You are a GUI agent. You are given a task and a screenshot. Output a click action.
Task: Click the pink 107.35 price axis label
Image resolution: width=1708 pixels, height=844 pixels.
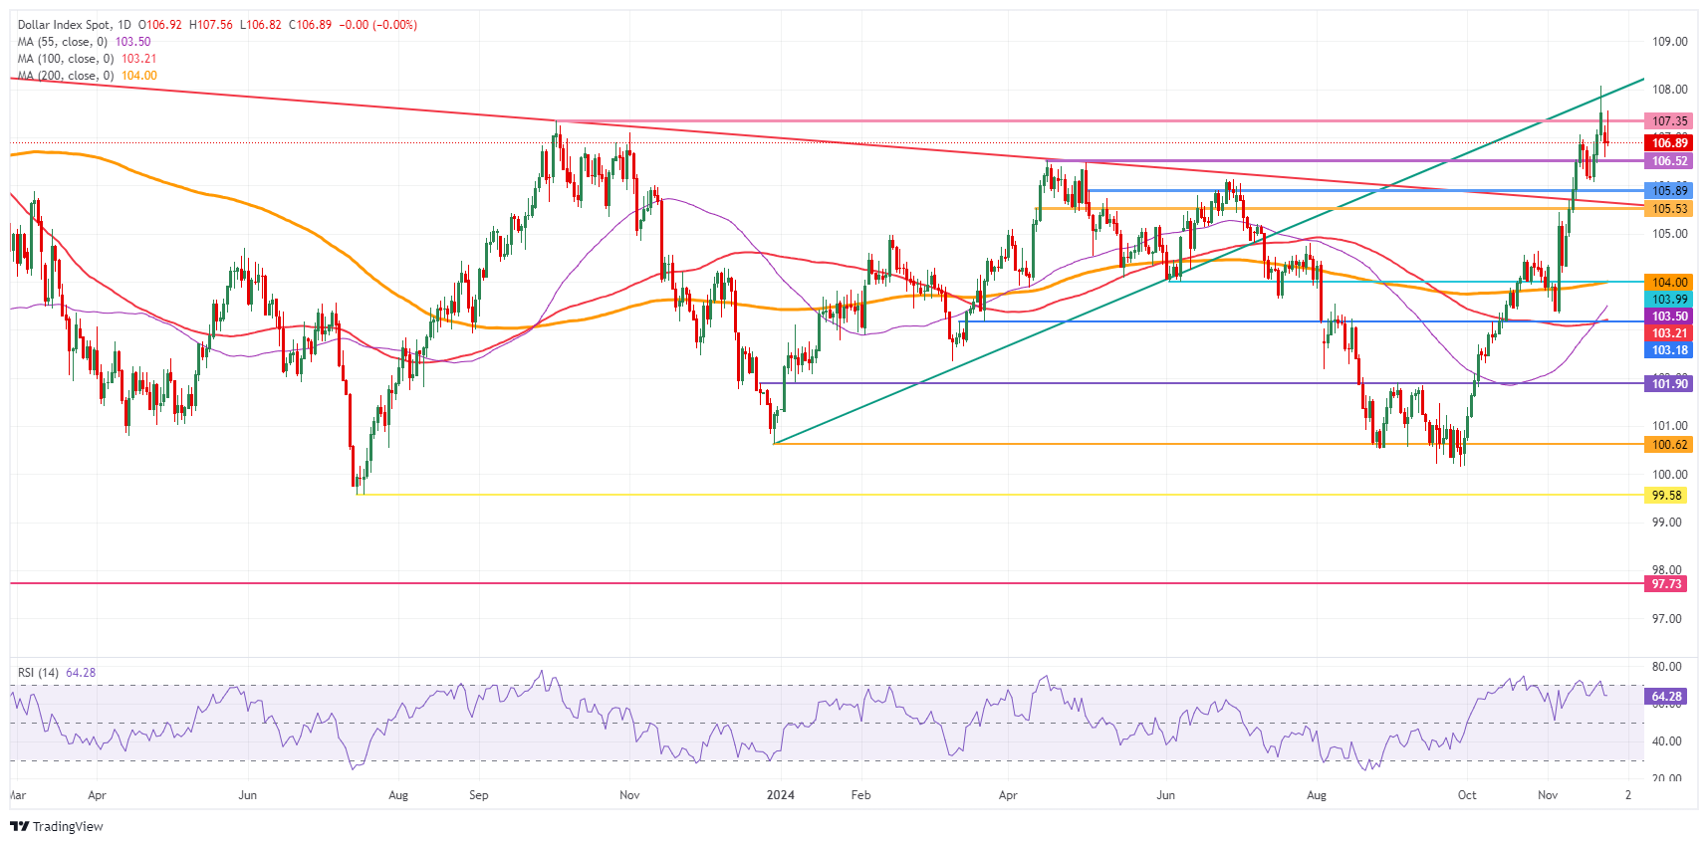click(1669, 121)
